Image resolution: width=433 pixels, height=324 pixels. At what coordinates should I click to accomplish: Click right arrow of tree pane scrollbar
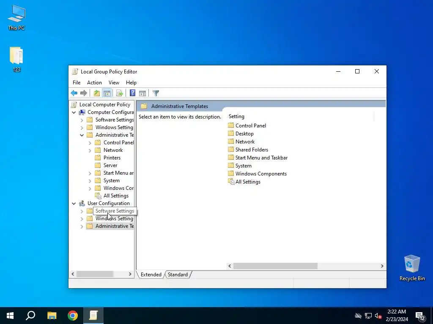tap(130, 274)
